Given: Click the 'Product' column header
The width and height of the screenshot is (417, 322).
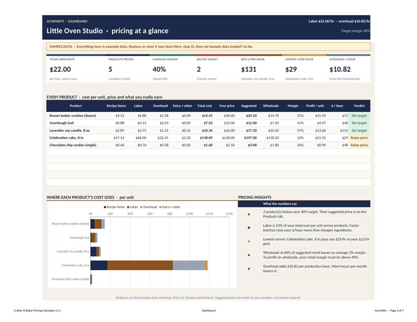Looking at the screenshot, I should [x=76, y=105].
